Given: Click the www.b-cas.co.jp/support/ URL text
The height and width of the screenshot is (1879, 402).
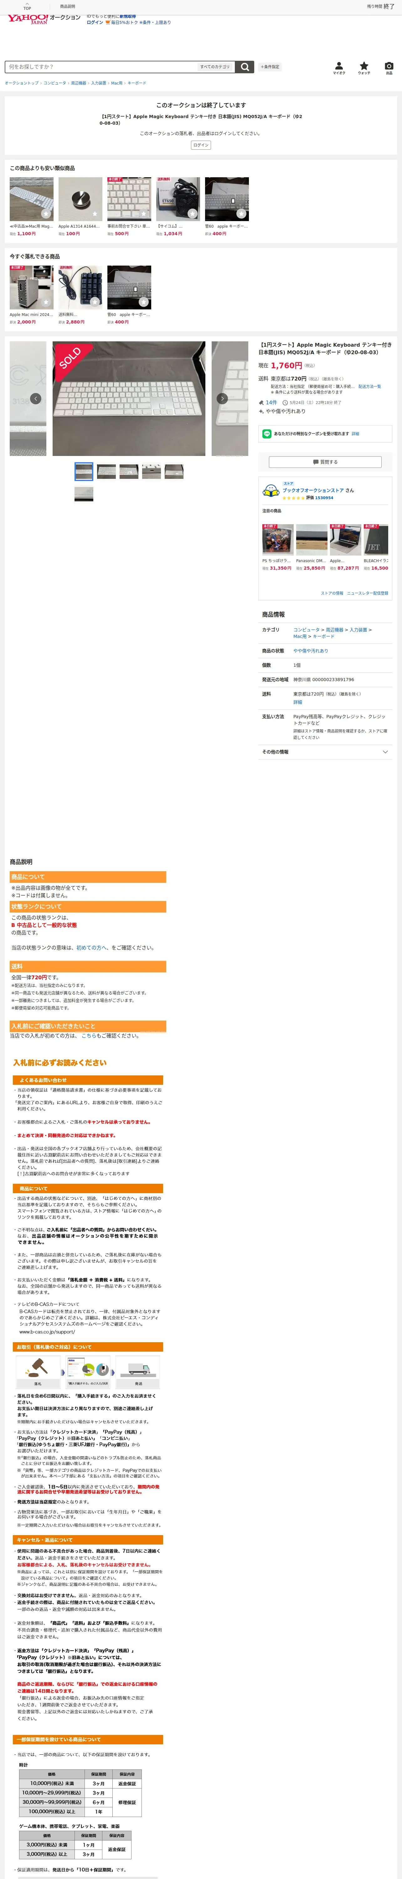Looking at the screenshot, I should (47, 1332).
